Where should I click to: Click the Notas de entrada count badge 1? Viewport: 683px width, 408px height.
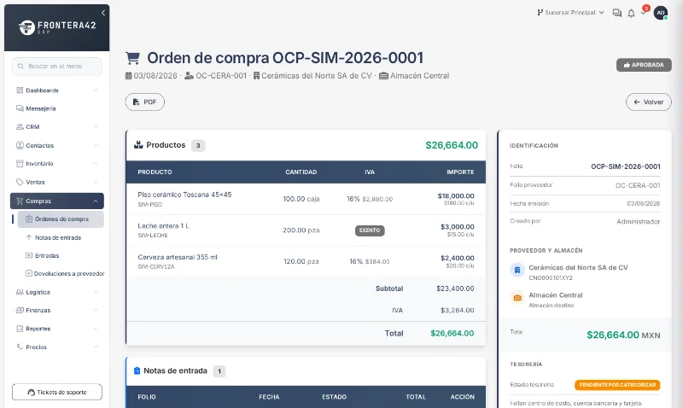pos(219,371)
